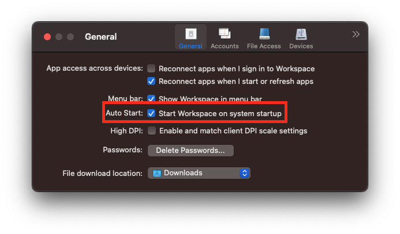Toggle Show Workspace in menu bar
The height and width of the screenshot is (234, 400).
152,99
